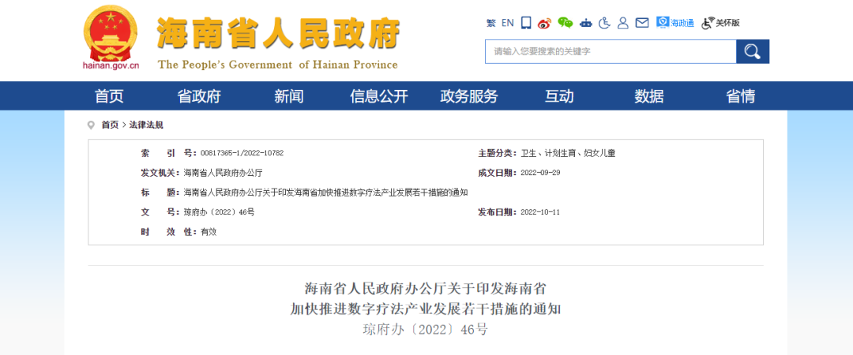The height and width of the screenshot is (355, 853).
Task: Go to 首页 in the navigation bar
Action: (x=109, y=96)
